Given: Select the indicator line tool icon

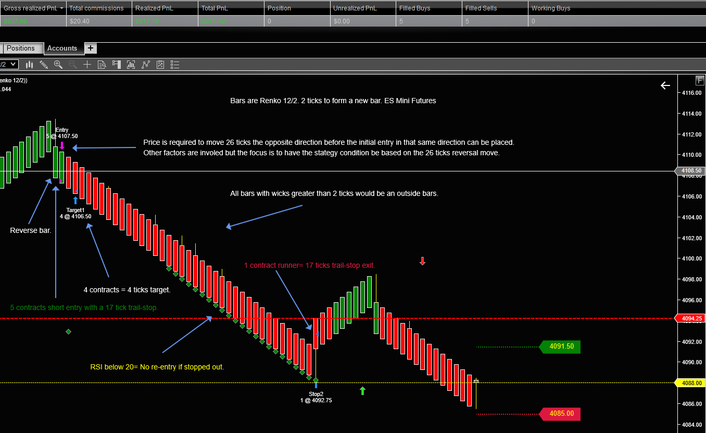Looking at the screenshot, I should tap(146, 65).
